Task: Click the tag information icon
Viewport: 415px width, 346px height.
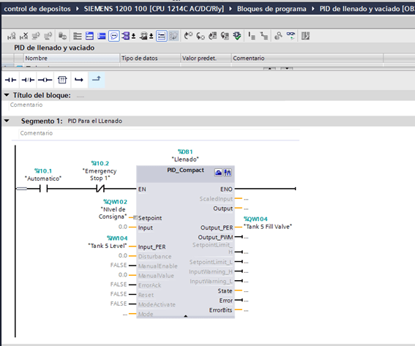Action: (x=143, y=36)
